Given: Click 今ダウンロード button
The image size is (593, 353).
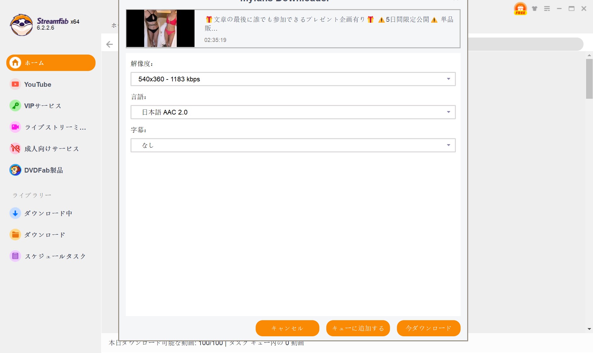Looking at the screenshot, I should click(429, 328).
